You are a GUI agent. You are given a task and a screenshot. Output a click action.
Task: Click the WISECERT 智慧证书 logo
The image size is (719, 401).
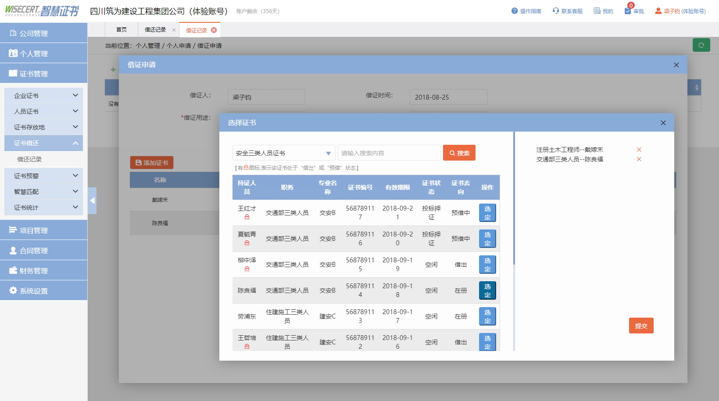[x=42, y=11]
